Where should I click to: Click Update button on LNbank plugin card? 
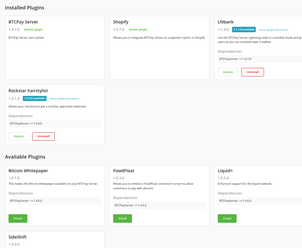(228, 72)
